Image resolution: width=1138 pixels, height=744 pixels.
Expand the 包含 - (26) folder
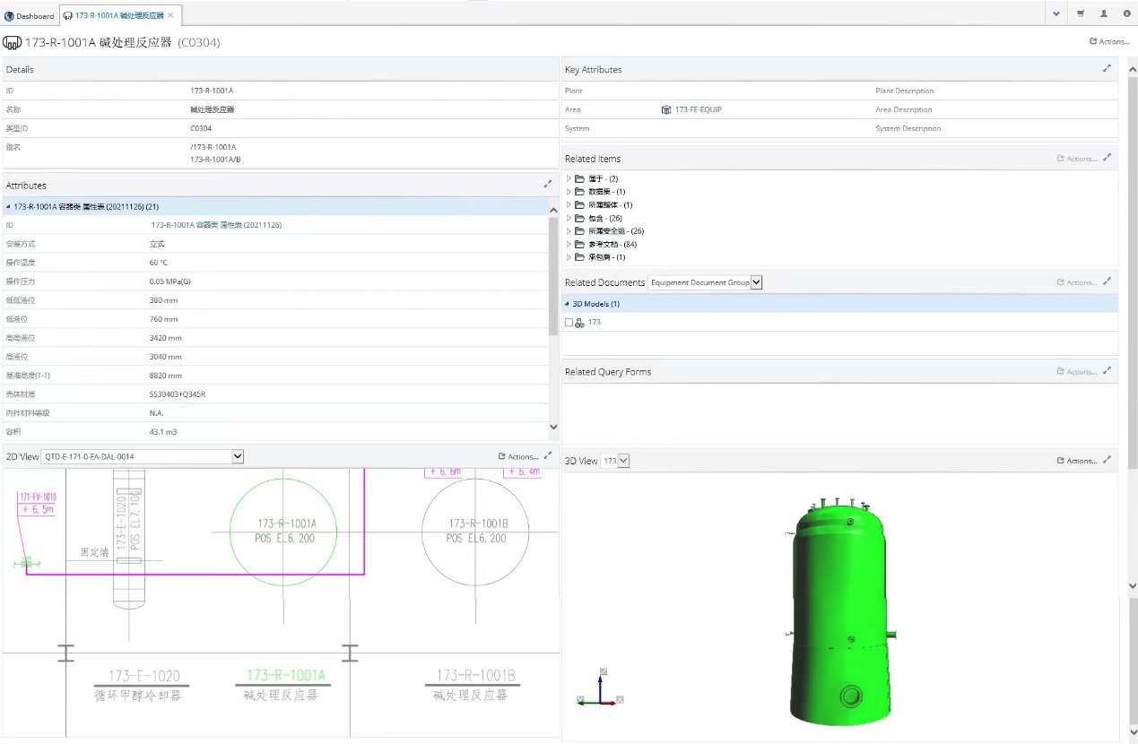coord(569,218)
